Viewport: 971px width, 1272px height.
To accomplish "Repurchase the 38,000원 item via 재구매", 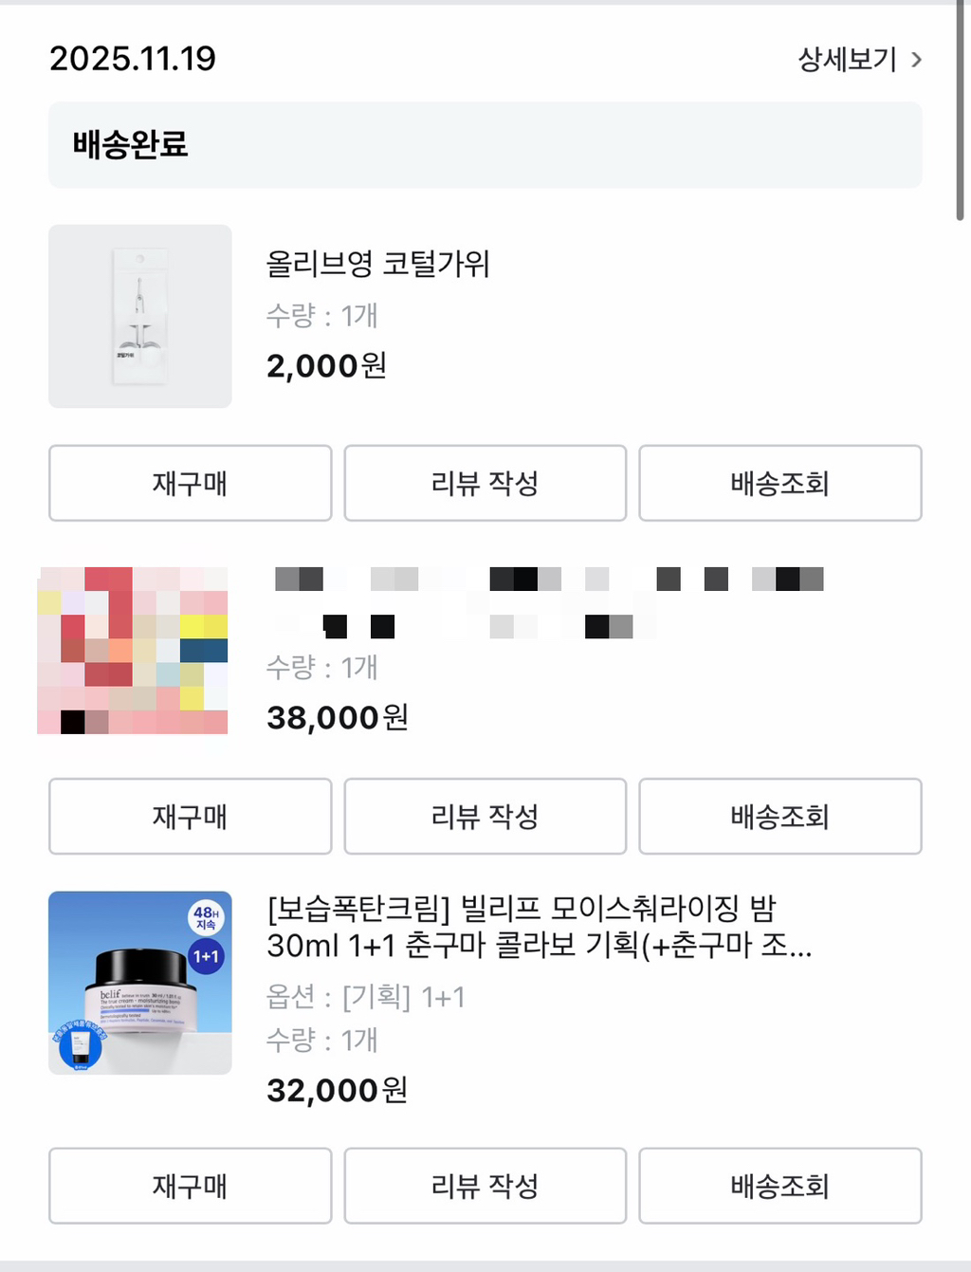I will pyautogui.click(x=190, y=817).
